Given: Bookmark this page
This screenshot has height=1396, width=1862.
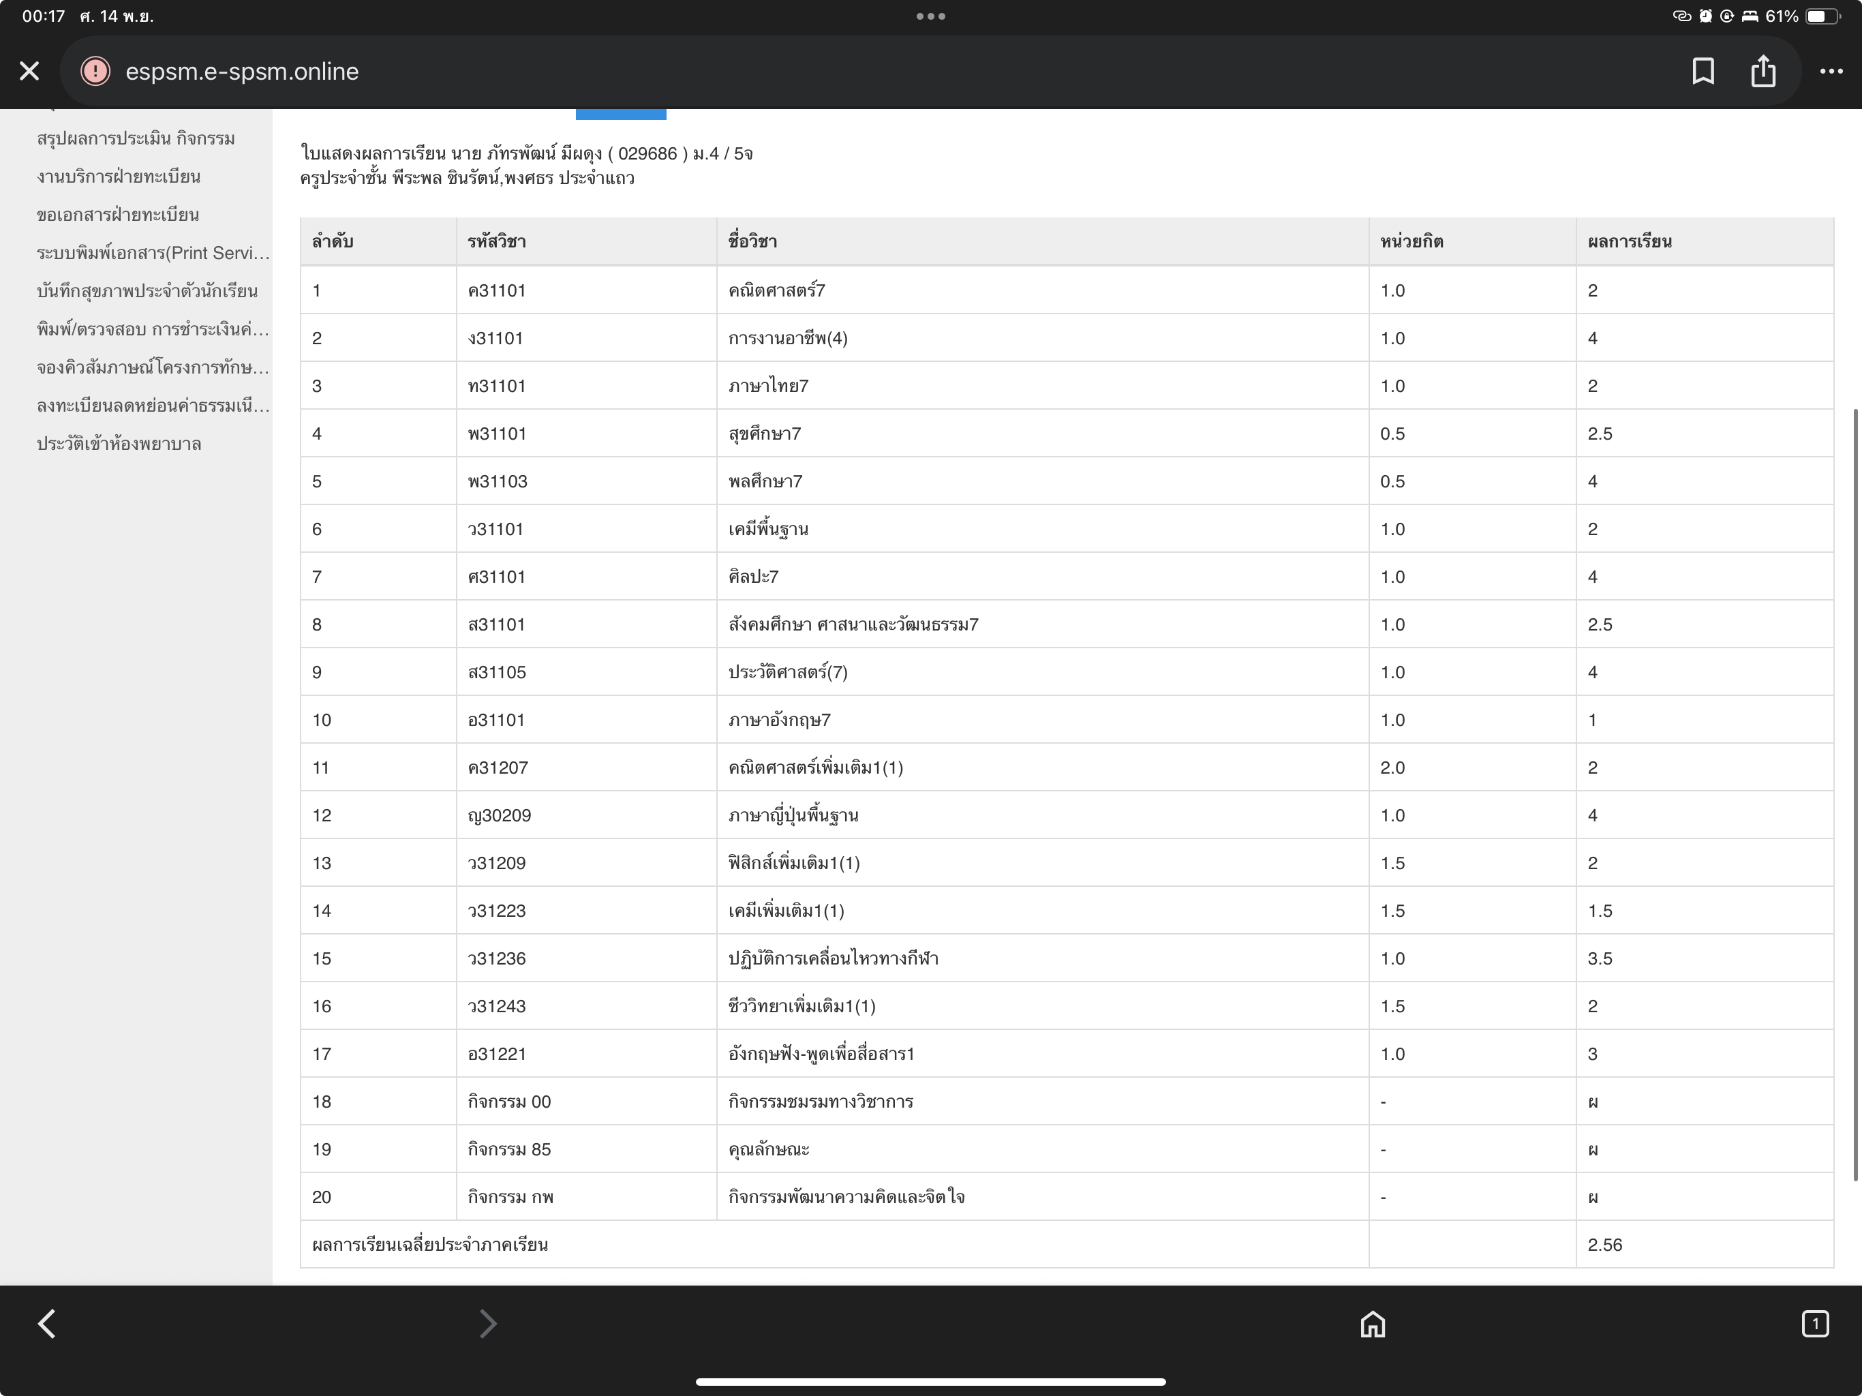Looking at the screenshot, I should click(1703, 72).
